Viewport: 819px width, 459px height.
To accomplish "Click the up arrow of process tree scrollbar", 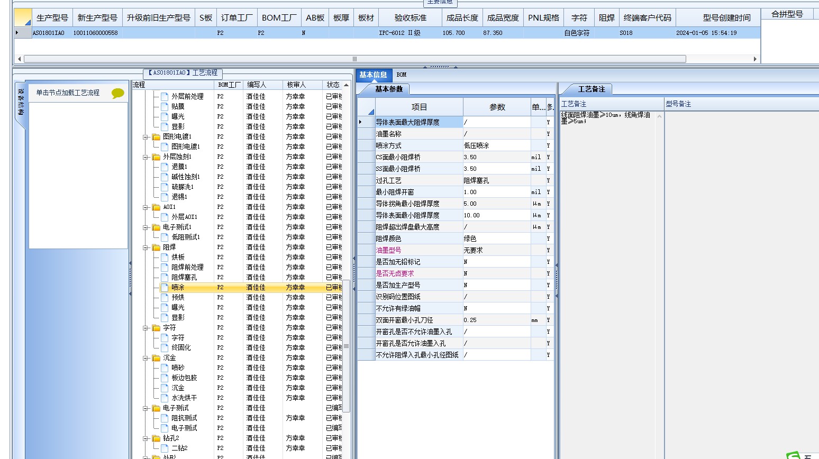I will (x=346, y=85).
